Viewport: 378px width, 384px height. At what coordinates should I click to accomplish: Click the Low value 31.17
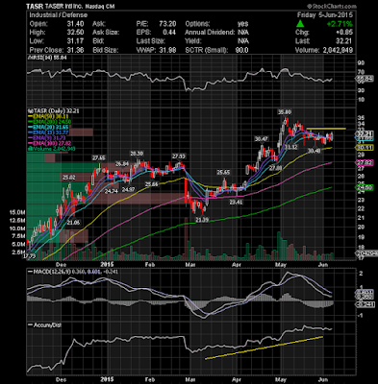click(76, 41)
